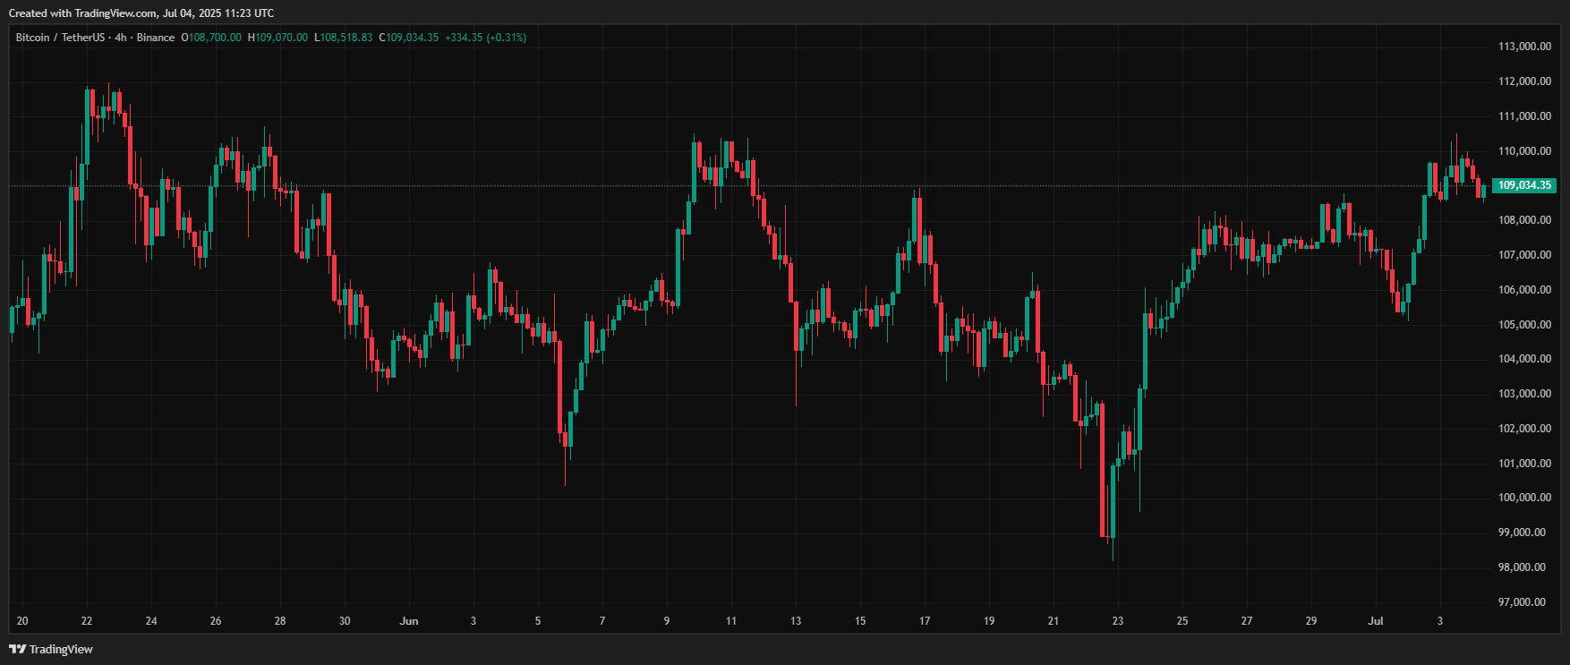Click the green current price tag 109,034.35
Viewport: 1570px width, 665px height.
[1524, 185]
